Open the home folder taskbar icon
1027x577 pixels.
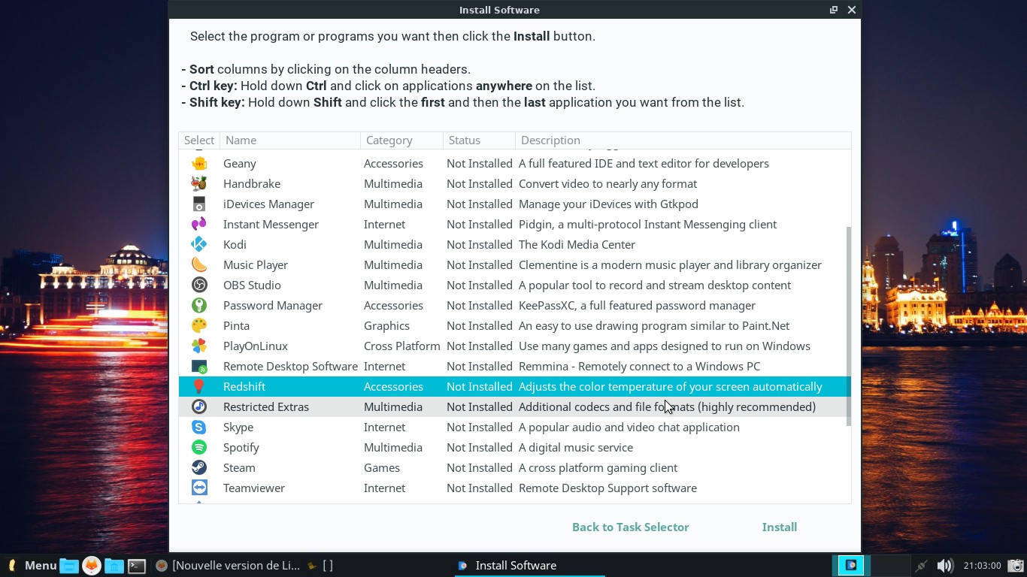coord(114,566)
